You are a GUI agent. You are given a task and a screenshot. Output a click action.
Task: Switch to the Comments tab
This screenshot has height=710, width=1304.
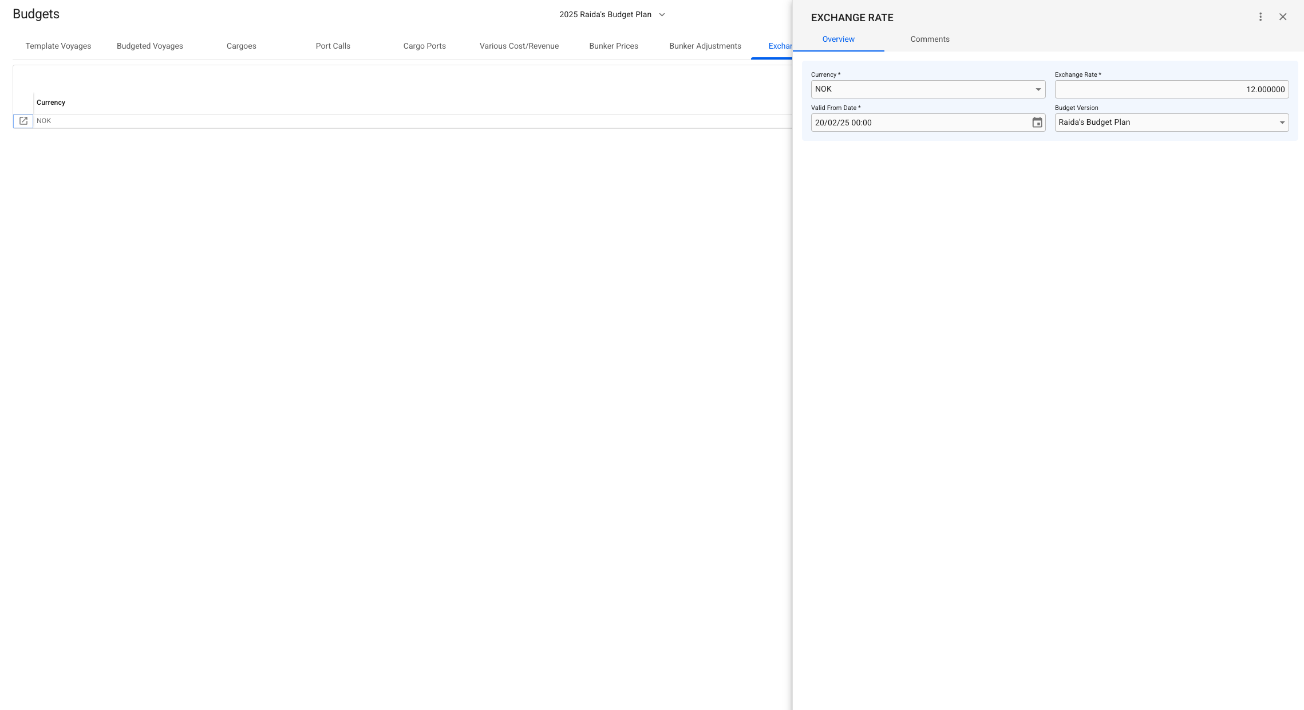[x=930, y=40]
